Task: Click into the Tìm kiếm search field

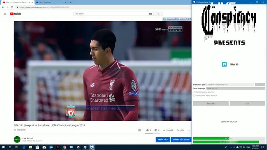Action: pyautogui.click(x=111, y=14)
